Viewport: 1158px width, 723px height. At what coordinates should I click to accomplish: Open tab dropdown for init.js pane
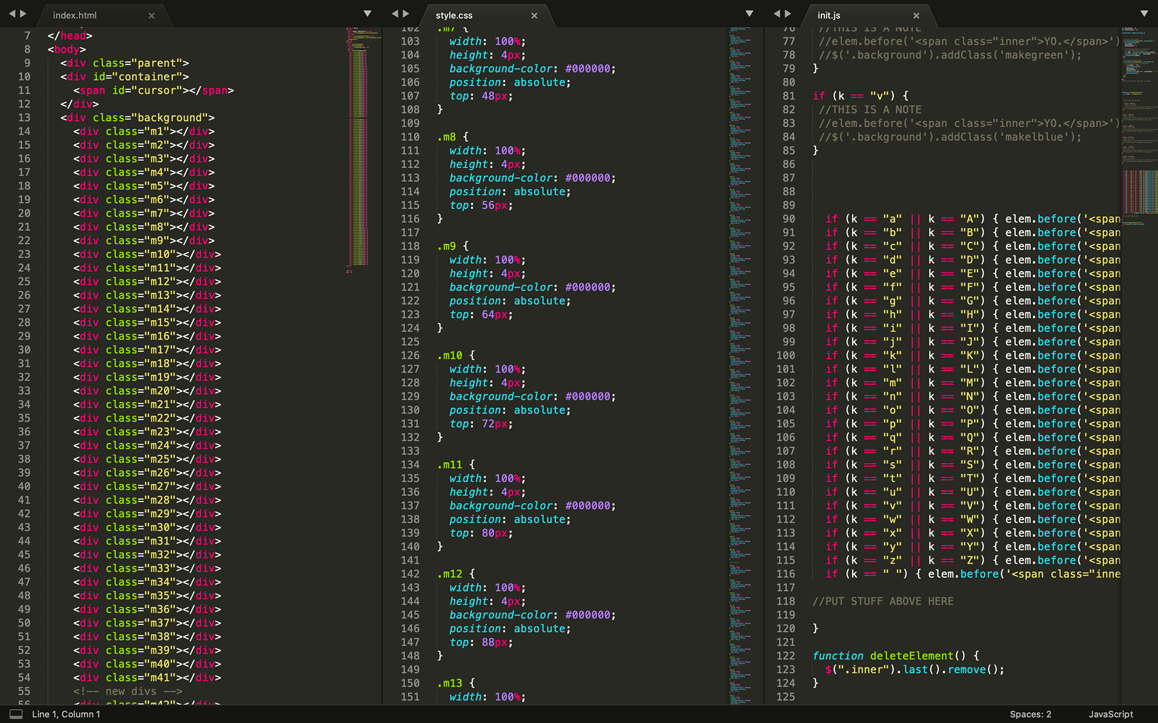tap(1144, 13)
